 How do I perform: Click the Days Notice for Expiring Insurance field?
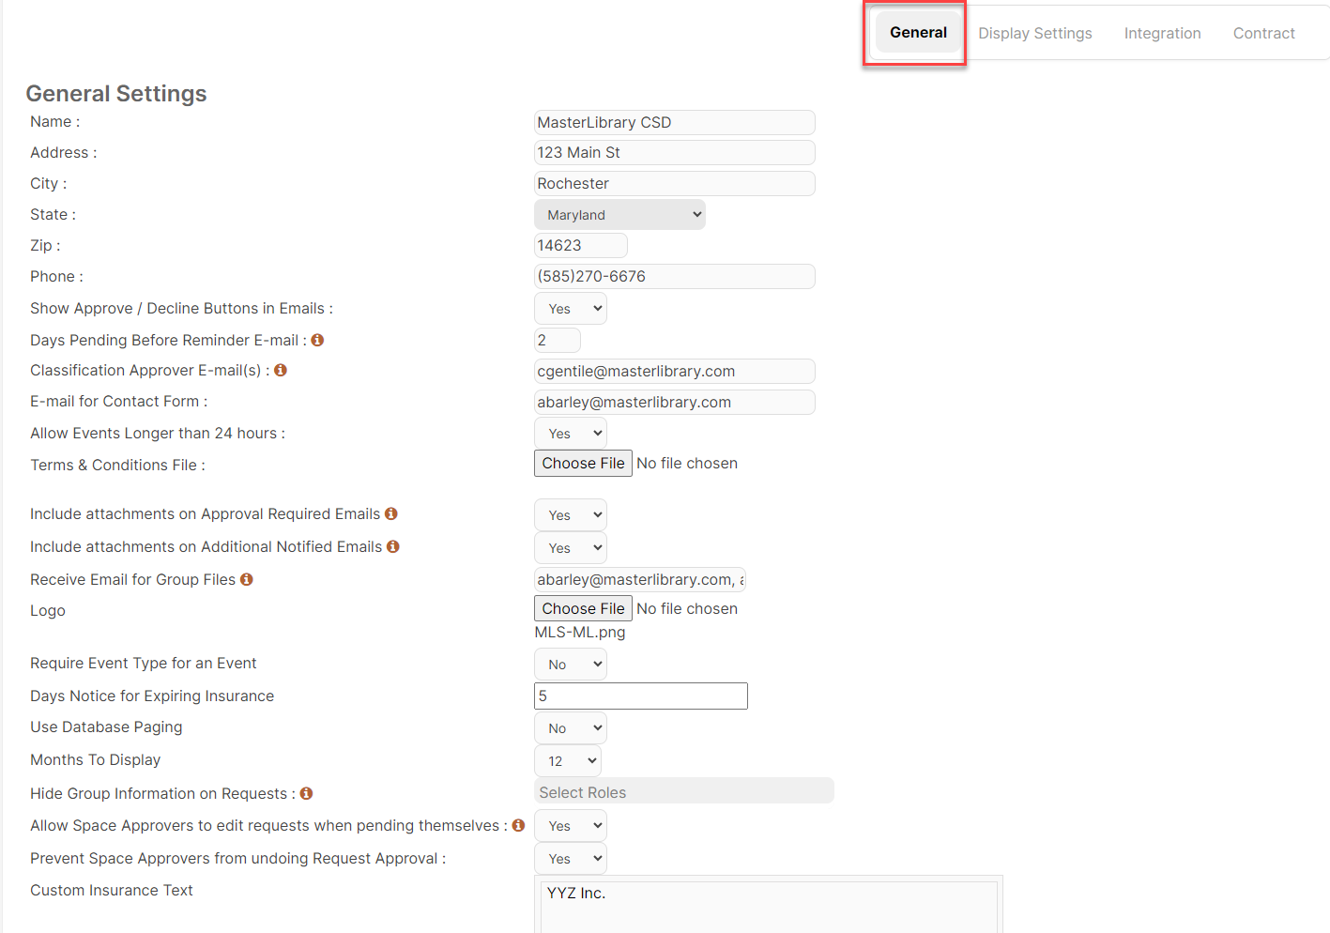(x=640, y=696)
